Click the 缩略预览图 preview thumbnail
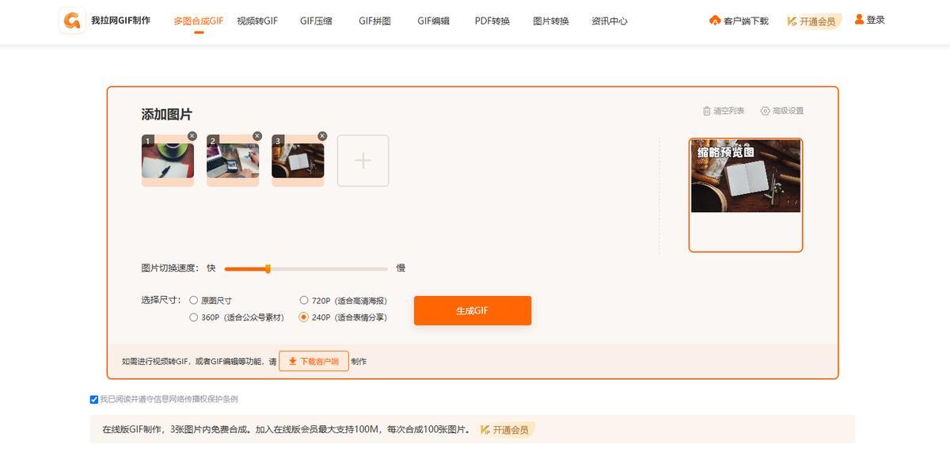 click(x=745, y=176)
